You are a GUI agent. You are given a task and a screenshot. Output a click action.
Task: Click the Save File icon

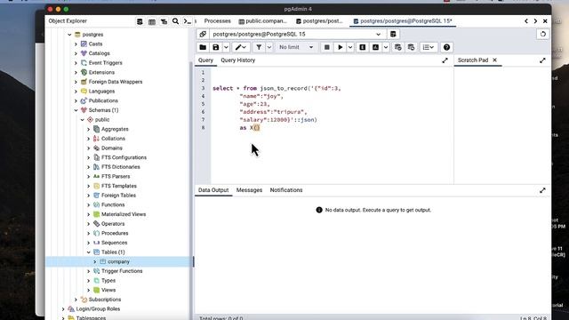tap(216, 47)
